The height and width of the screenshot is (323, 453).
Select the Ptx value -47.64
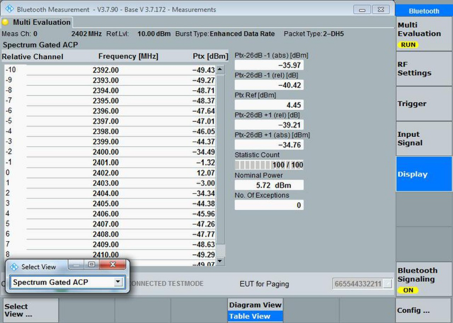[x=204, y=111]
